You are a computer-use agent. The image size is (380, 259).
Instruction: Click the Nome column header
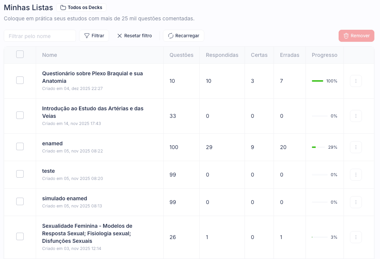tap(49, 55)
